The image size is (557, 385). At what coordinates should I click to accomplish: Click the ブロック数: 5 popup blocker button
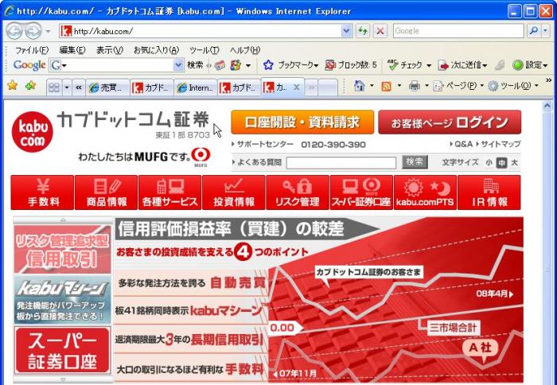click(x=351, y=65)
